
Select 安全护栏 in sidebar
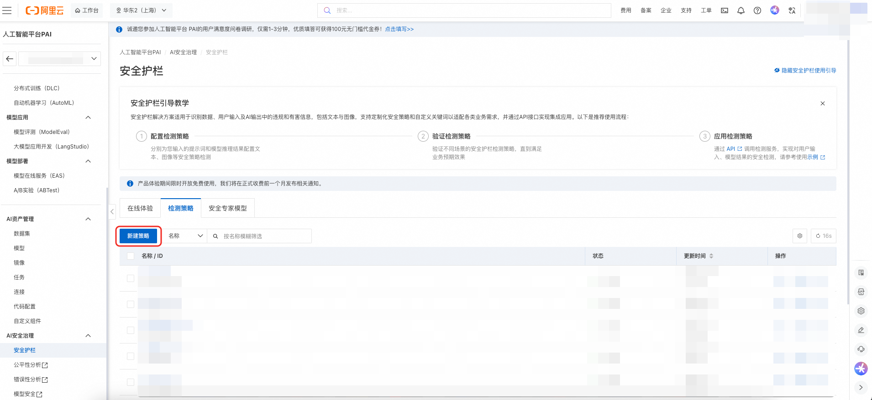(x=25, y=350)
